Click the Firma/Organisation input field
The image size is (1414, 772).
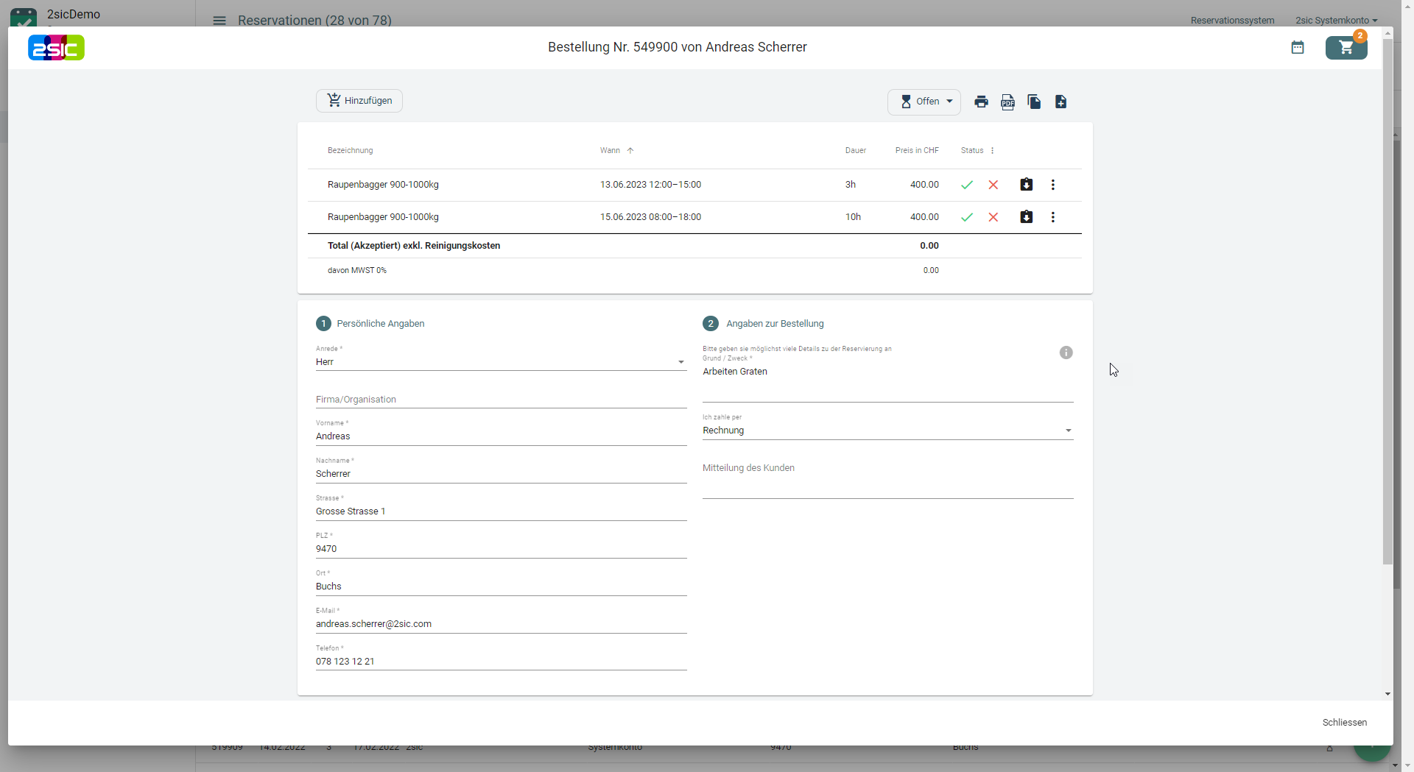pos(501,400)
